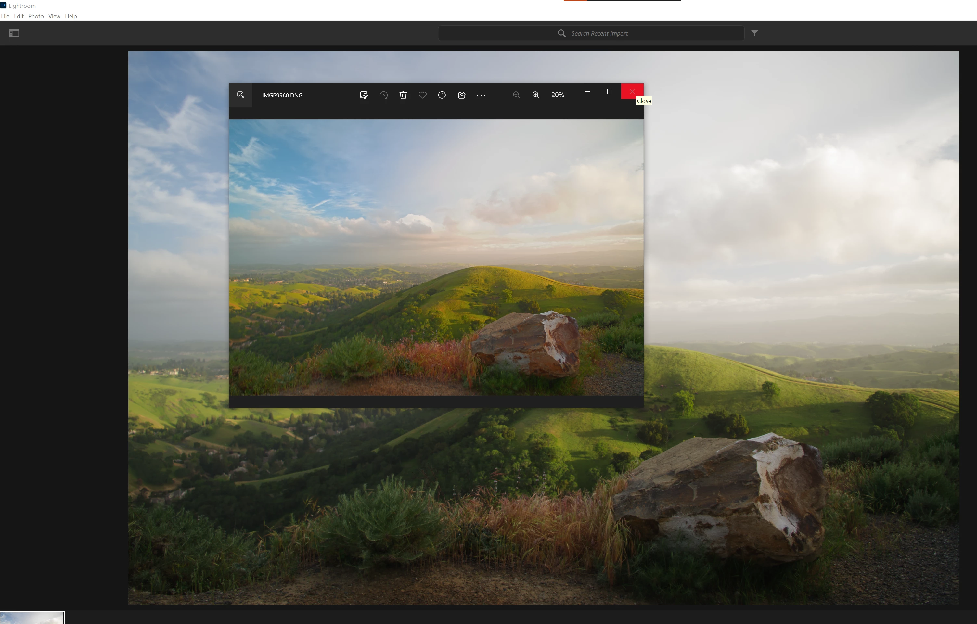The image size is (977, 624).
Task: Show file info with the info icon
Action: coord(442,95)
